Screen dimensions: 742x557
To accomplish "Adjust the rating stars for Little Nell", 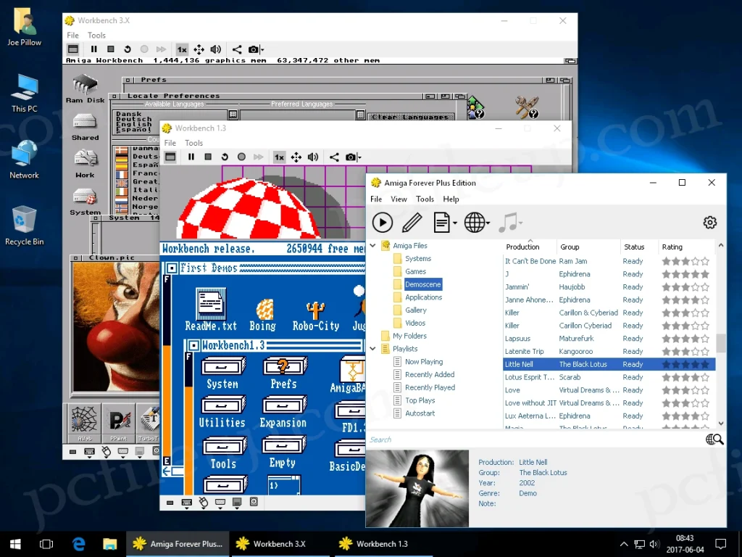I will coord(685,364).
